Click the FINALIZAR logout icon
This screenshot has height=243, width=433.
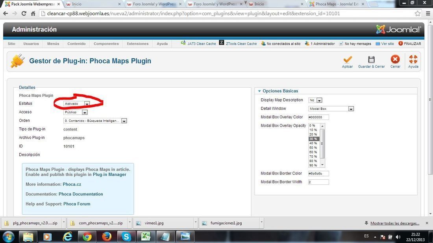tap(401, 44)
